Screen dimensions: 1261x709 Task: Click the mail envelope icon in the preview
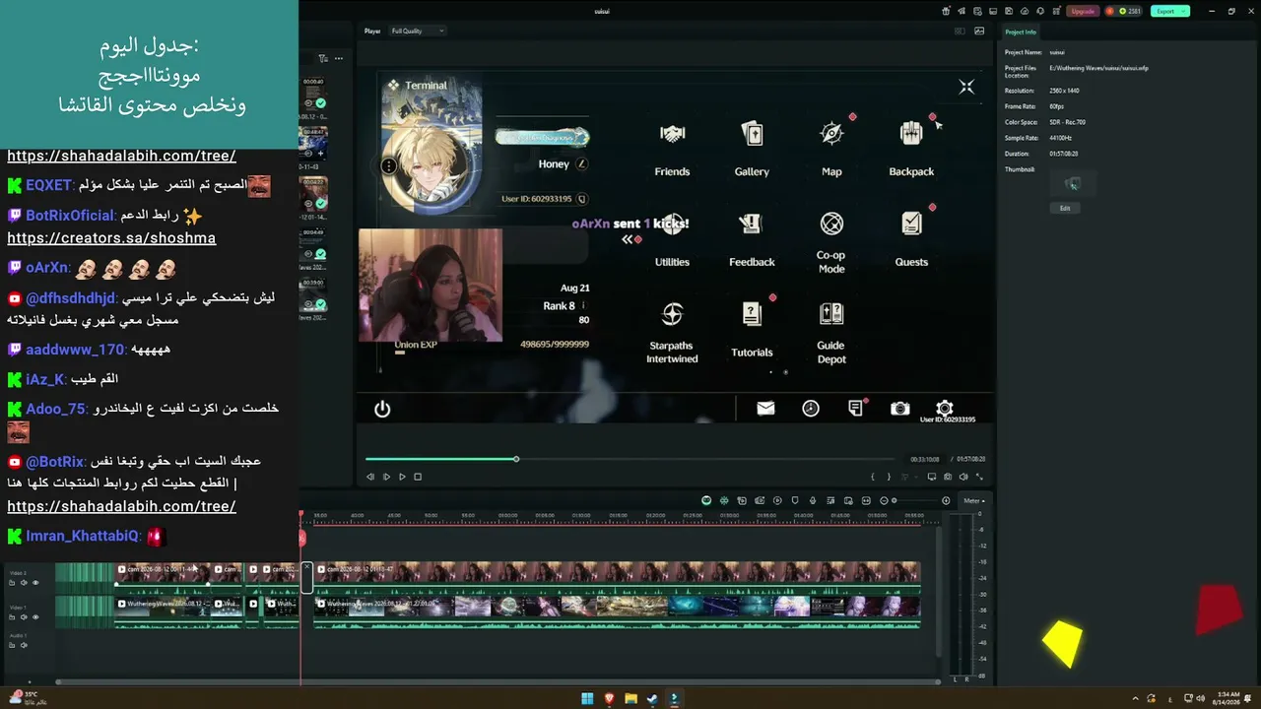[x=765, y=409]
